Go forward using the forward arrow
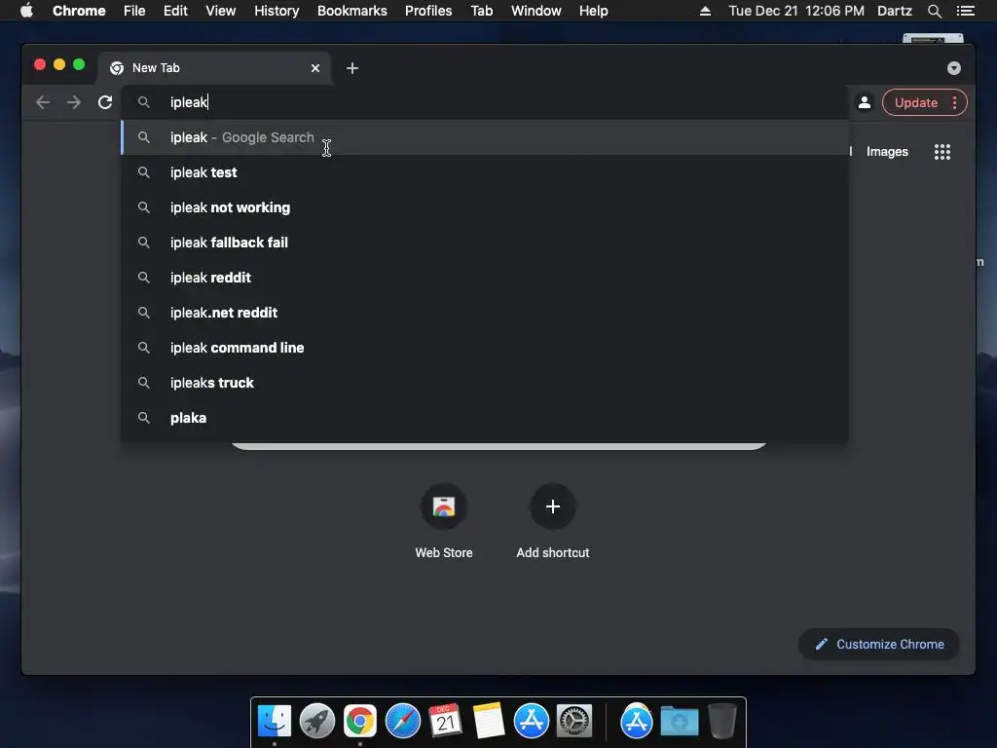This screenshot has width=997, height=748. (x=74, y=102)
